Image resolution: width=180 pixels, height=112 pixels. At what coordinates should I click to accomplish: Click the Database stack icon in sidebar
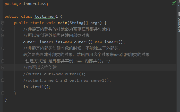[x=179, y=14]
